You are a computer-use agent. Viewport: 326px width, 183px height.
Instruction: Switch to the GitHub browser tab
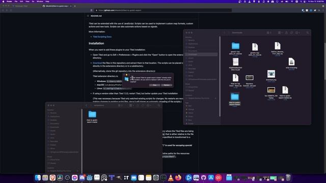(57, 6)
